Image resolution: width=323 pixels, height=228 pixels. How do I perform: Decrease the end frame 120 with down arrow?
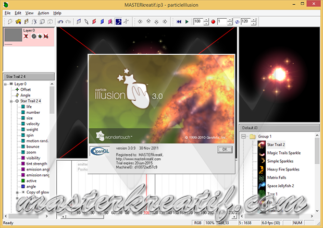tap(254, 23)
